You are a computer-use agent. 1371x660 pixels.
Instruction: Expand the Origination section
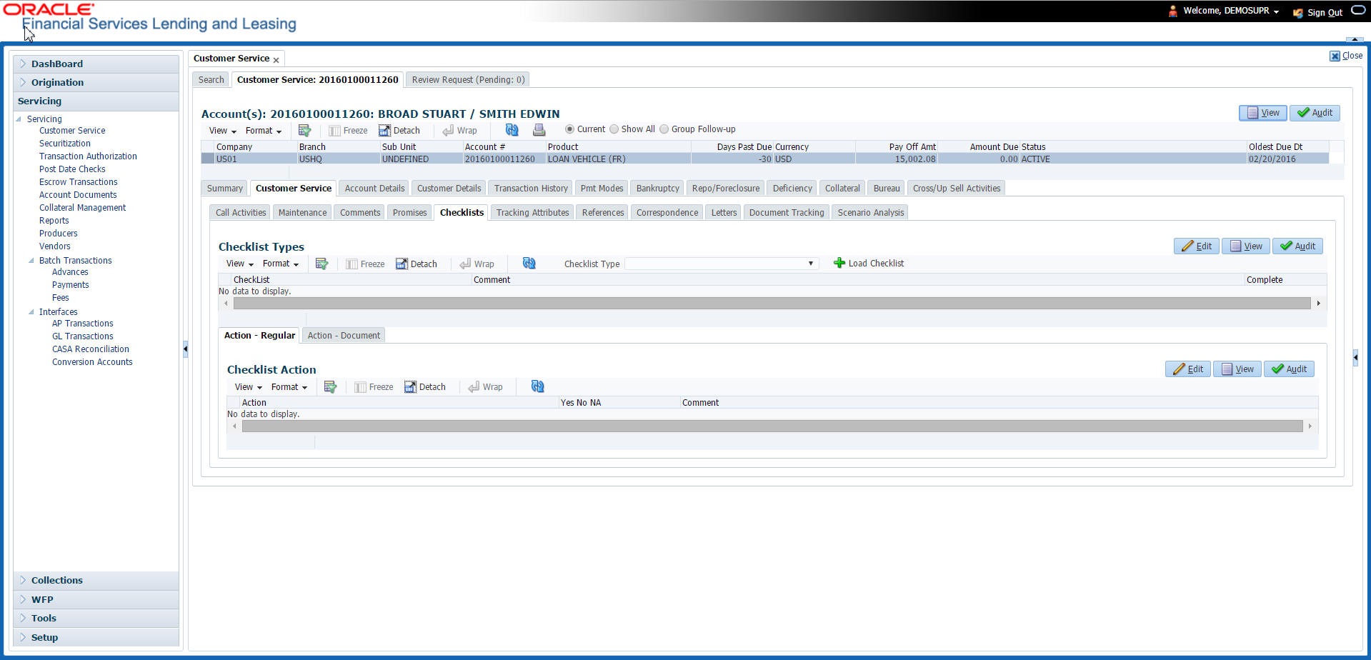(x=23, y=82)
